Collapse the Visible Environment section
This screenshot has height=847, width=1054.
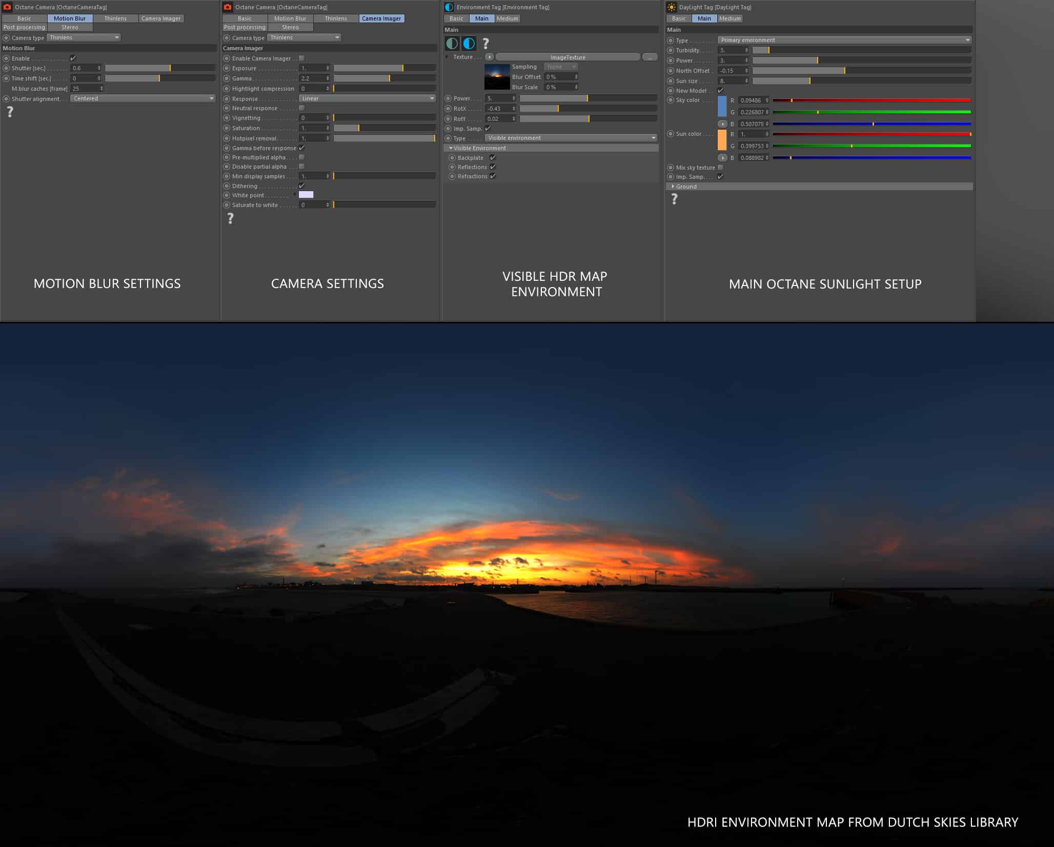click(551, 148)
